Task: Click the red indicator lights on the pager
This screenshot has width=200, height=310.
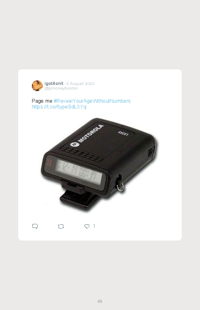Action: 49,163
